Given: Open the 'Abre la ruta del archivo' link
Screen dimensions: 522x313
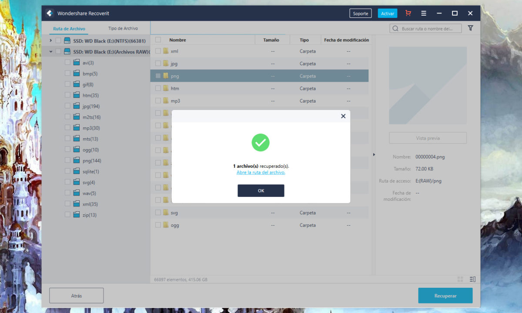Looking at the screenshot, I should (x=261, y=173).
